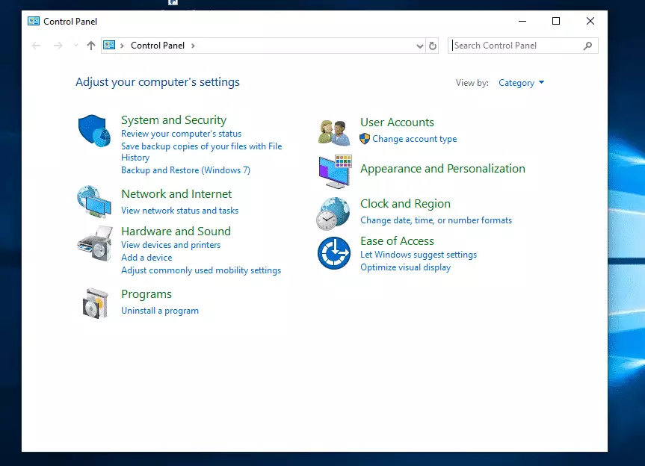Select Add a device link

click(x=146, y=258)
